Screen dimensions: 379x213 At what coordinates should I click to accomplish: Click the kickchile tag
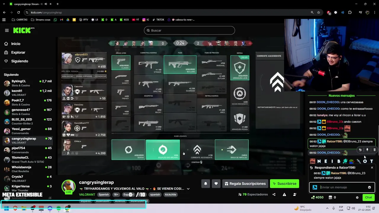(x=171, y=195)
